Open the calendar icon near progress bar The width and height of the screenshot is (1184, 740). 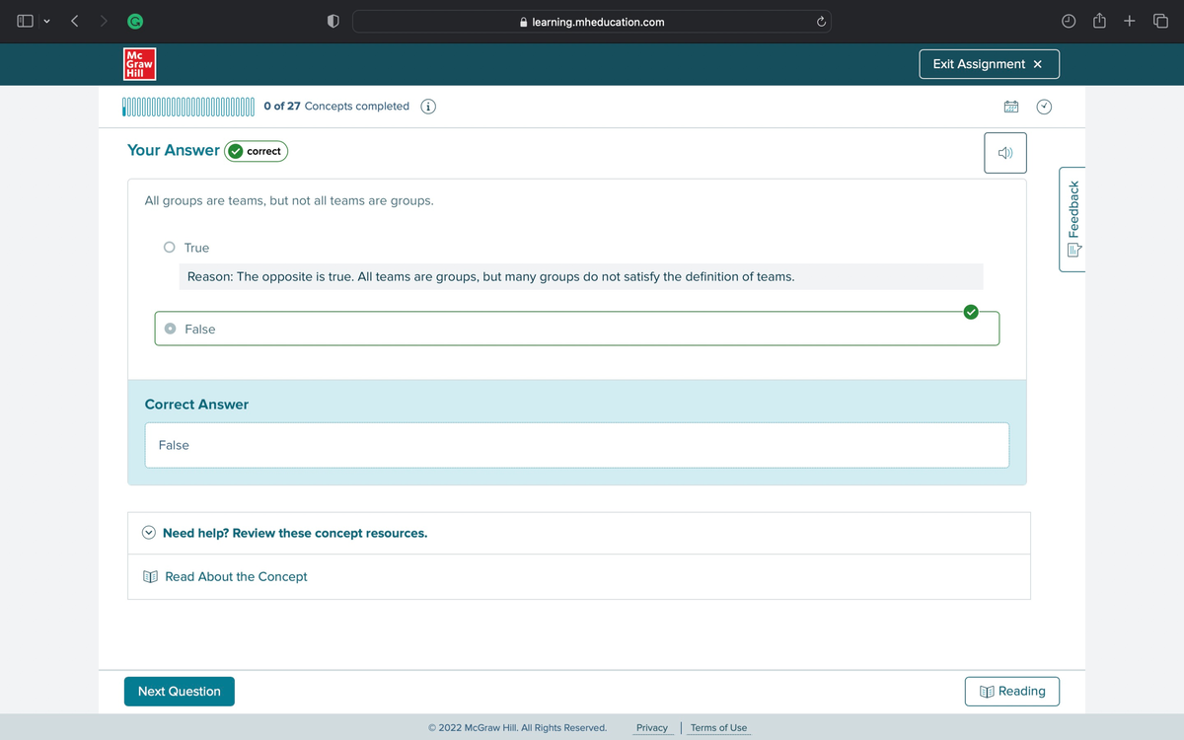pyautogui.click(x=1011, y=107)
